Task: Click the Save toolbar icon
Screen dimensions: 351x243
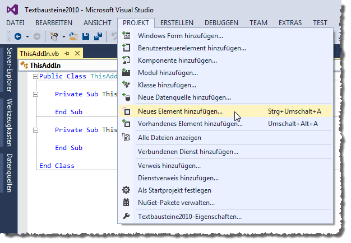Action: pos(86,36)
